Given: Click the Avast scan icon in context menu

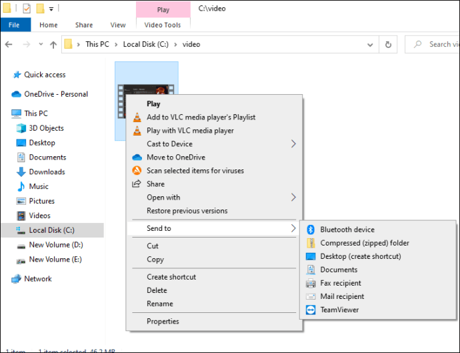Looking at the screenshot, I should click(x=137, y=171).
